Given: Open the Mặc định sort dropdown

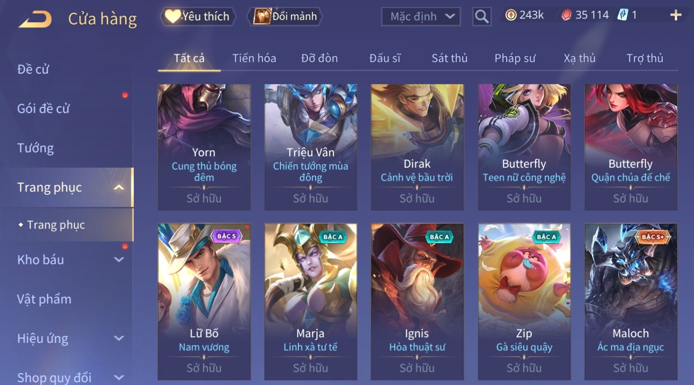Looking at the screenshot, I should (x=421, y=17).
